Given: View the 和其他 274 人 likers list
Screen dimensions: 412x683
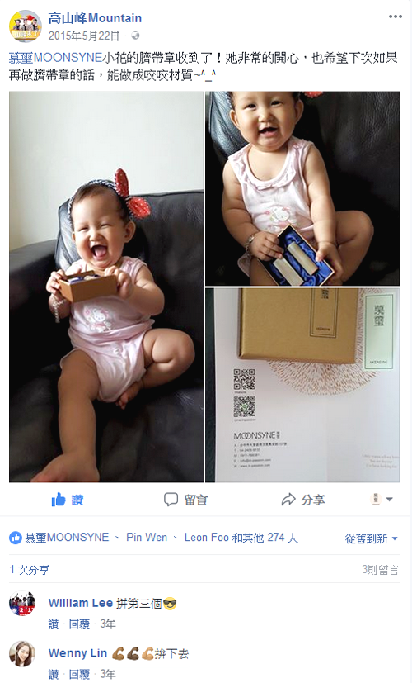Looking at the screenshot, I should [x=265, y=538].
